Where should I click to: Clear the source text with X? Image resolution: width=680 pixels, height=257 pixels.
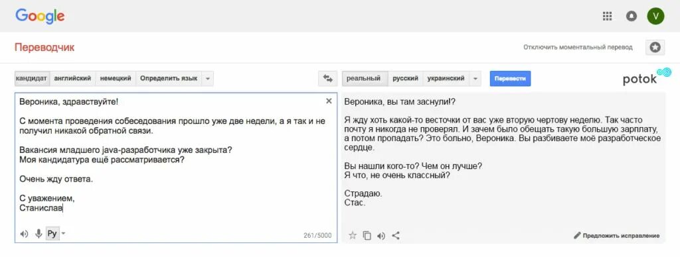(329, 101)
